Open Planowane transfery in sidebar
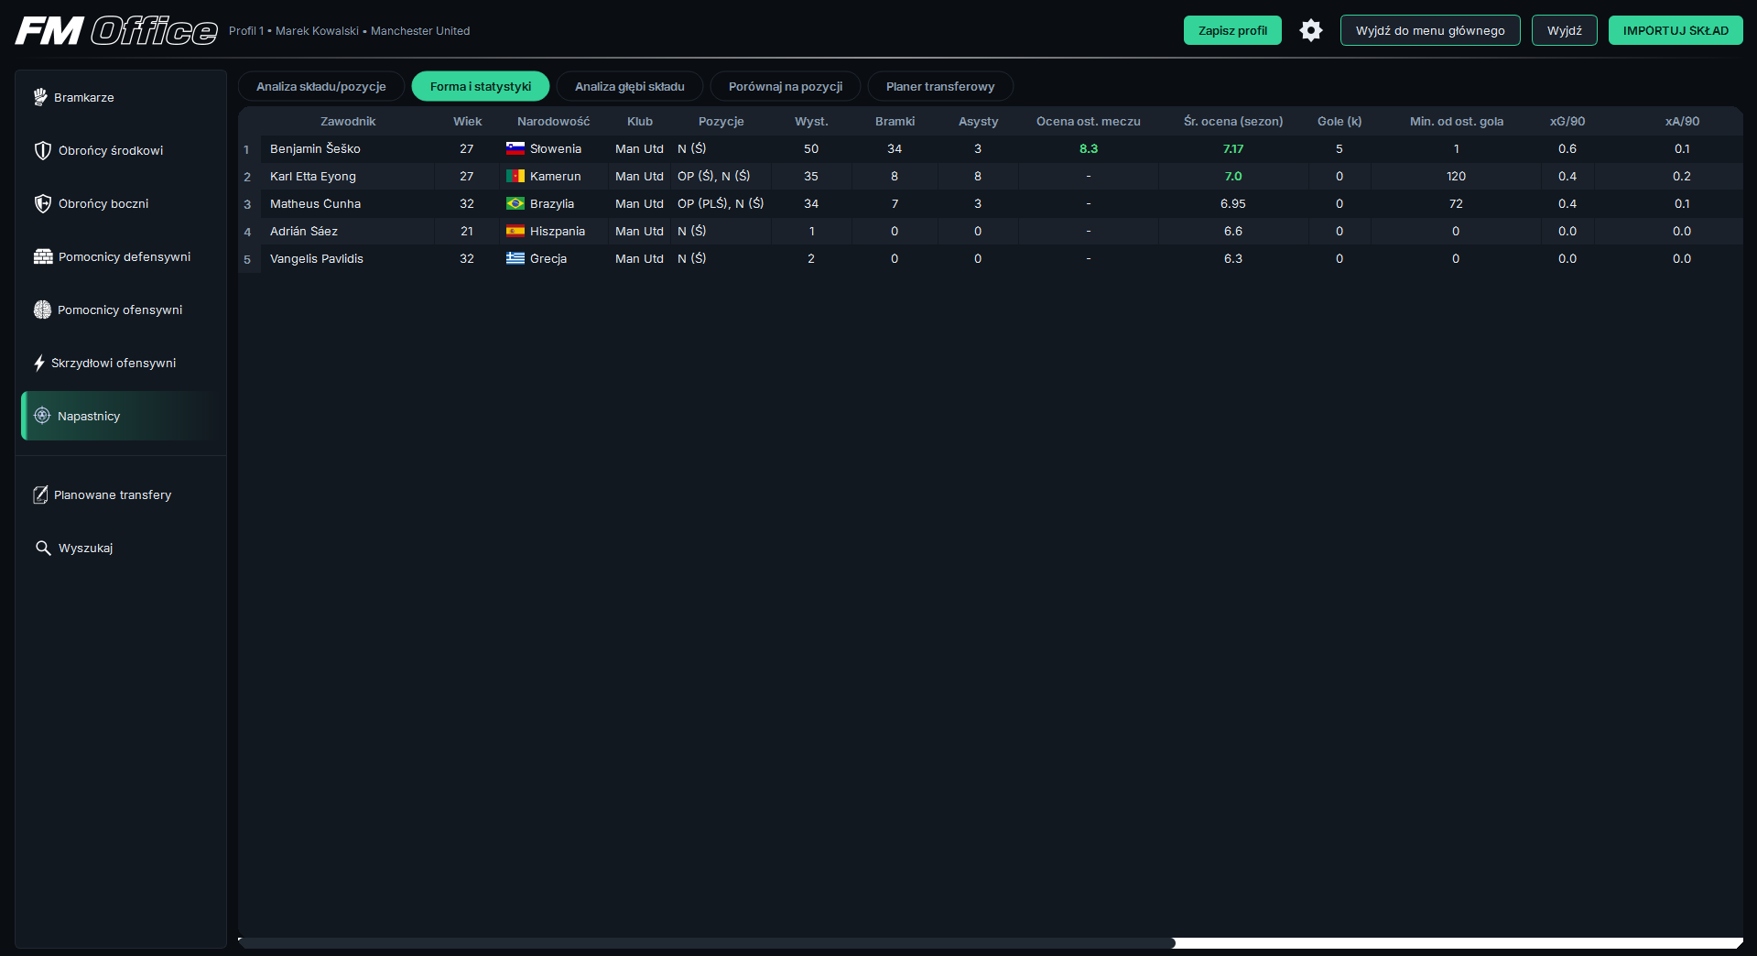1757x956 pixels. point(121,494)
